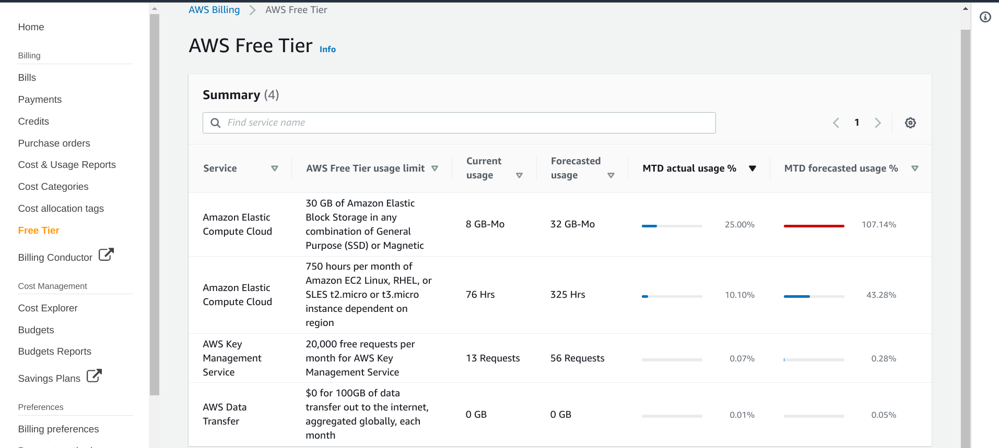Select Free Tier in sidebar
The width and height of the screenshot is (999, 448).
point(39,231)
